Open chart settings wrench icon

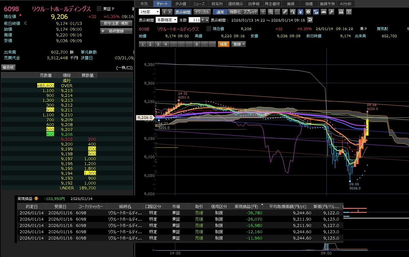(331, 12)
